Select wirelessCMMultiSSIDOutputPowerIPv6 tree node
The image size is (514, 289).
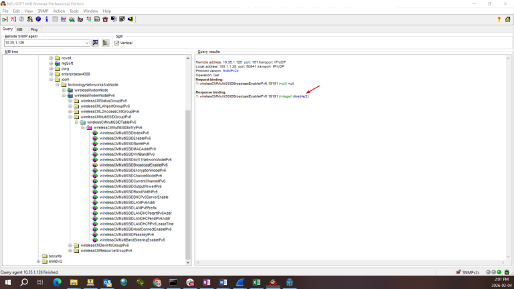pyautogui.click(x=131, y=187)
